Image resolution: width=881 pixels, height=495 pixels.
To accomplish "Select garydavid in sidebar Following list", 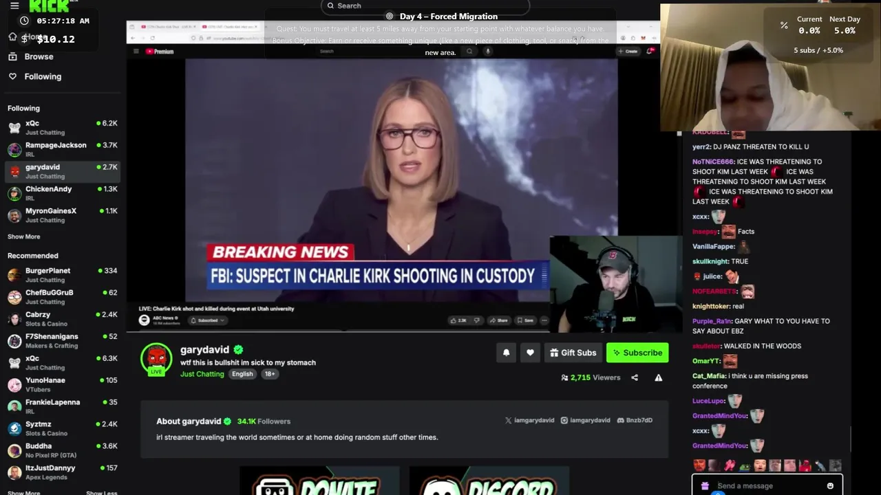I will (63, 171).
